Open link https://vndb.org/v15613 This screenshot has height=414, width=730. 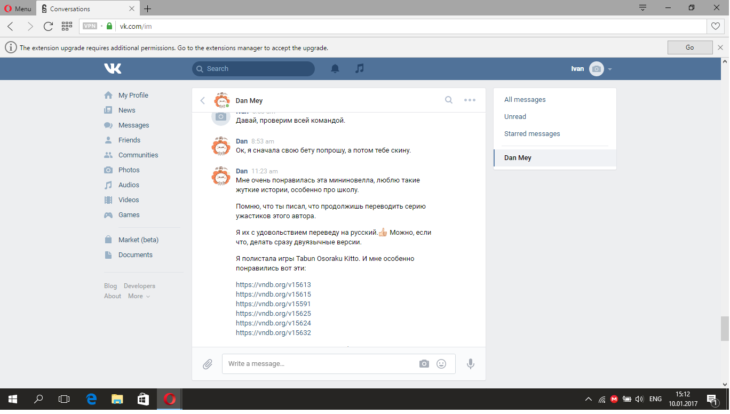(273, 285)
